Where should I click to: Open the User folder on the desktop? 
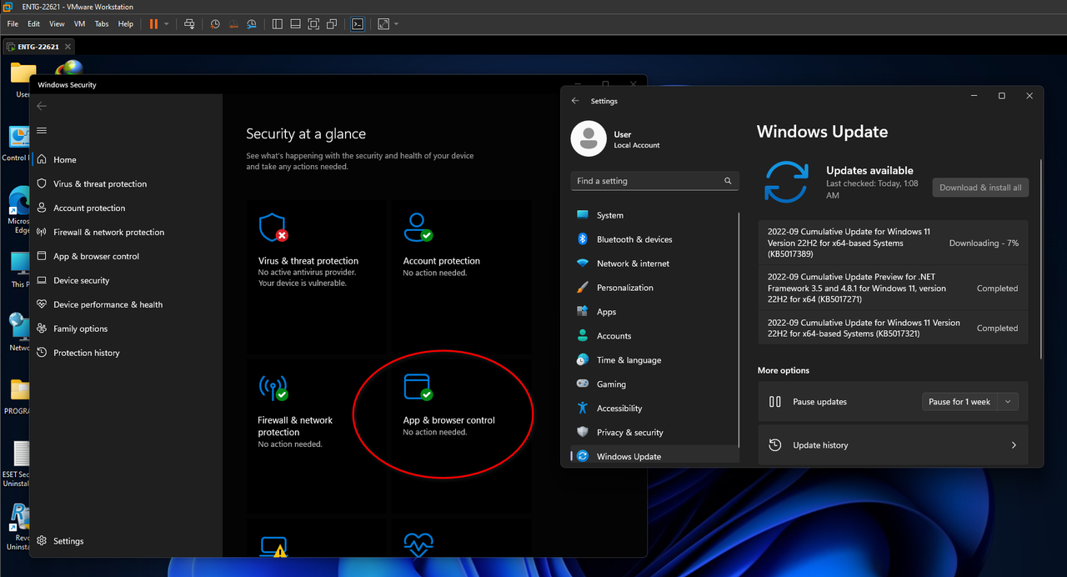(23, 81)
